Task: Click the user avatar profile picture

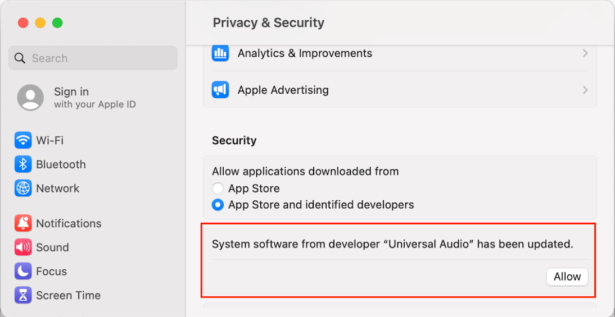Action: tap(30, 98)
